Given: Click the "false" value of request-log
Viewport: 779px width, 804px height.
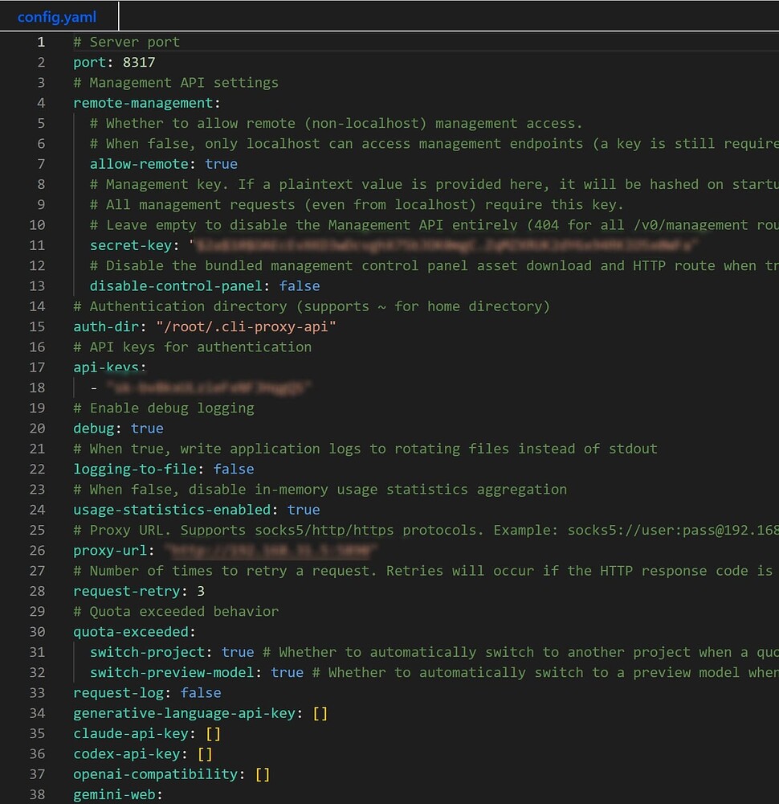Looking at the screenshot, I should tap(201, 693).
